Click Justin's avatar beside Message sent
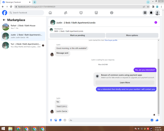Image resolution: width=164 pixels, height=131 pixels. 52,54
